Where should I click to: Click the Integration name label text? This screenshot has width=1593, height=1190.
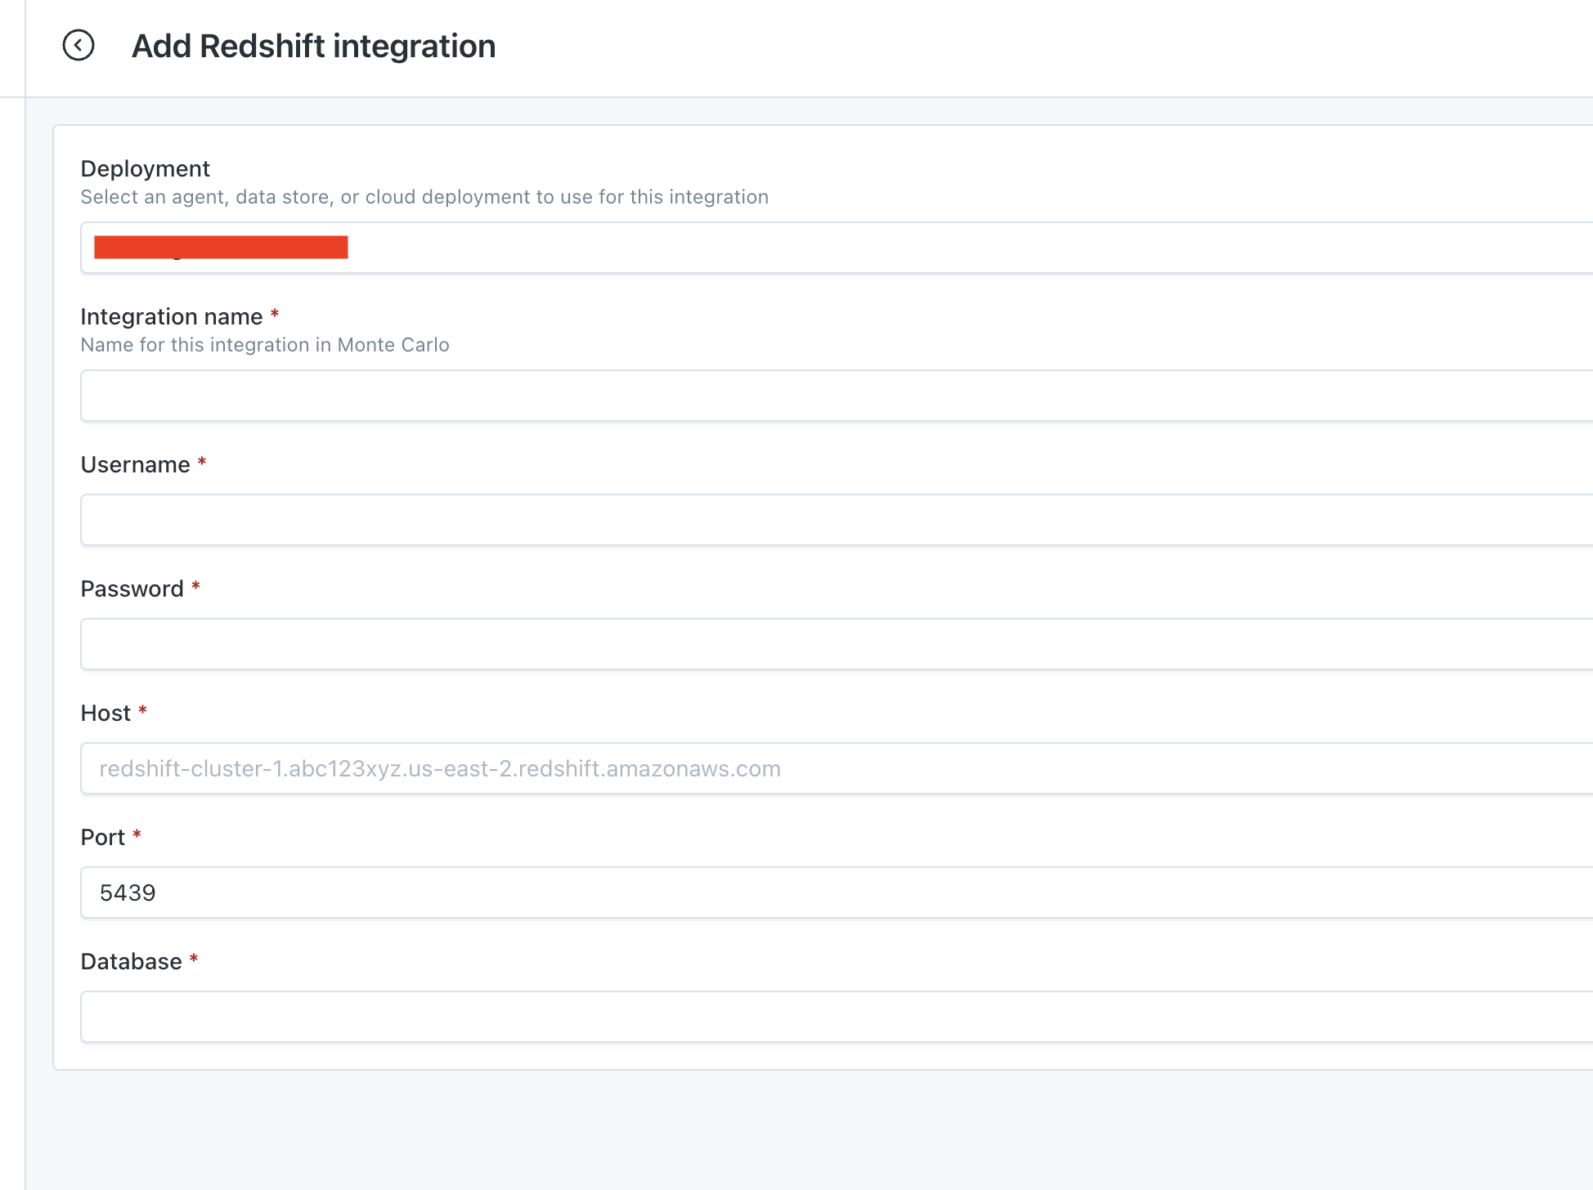tap(172, 316)
